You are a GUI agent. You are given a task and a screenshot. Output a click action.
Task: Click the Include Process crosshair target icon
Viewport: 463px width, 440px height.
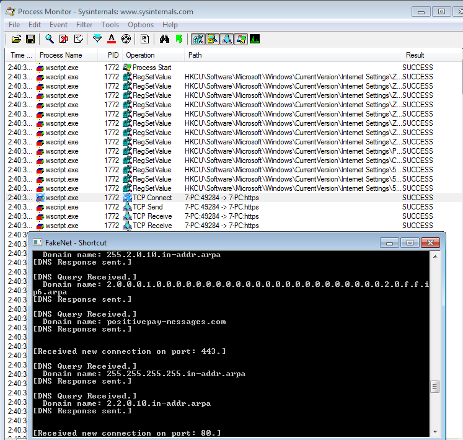tap(126, 39)
